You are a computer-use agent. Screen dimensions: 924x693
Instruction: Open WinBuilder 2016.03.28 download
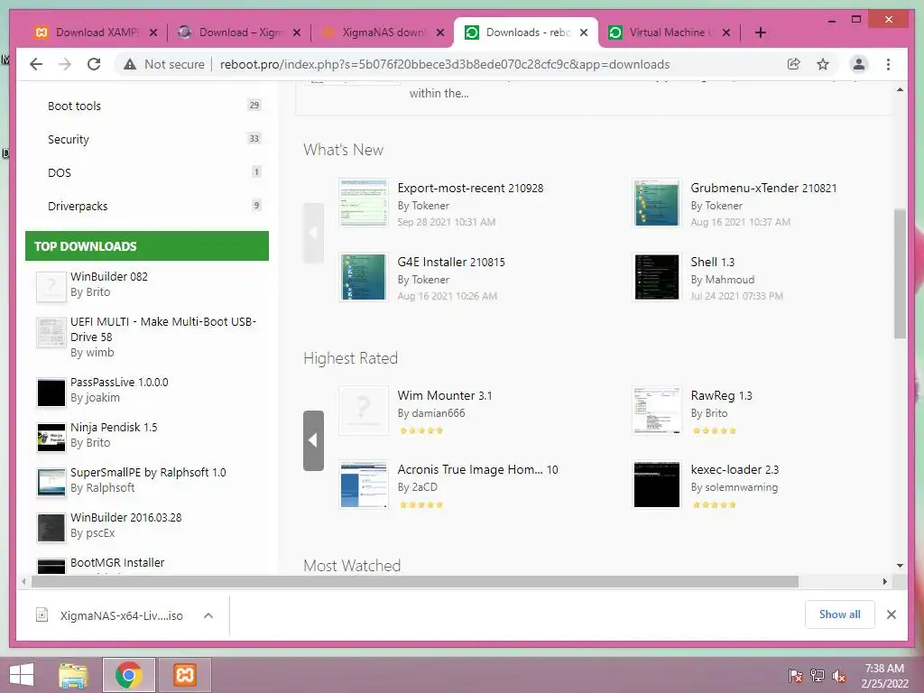pos(126,517)
